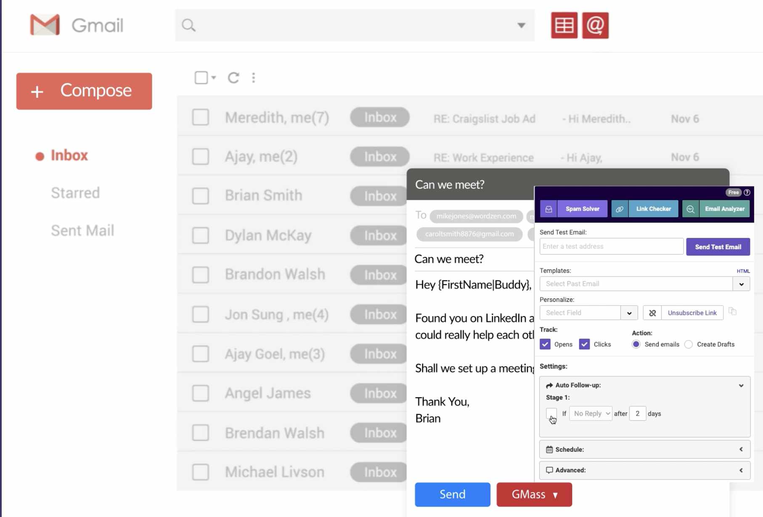763x517 pixels.
Task: Click the GMass help question mark icon
Action: 747,193
